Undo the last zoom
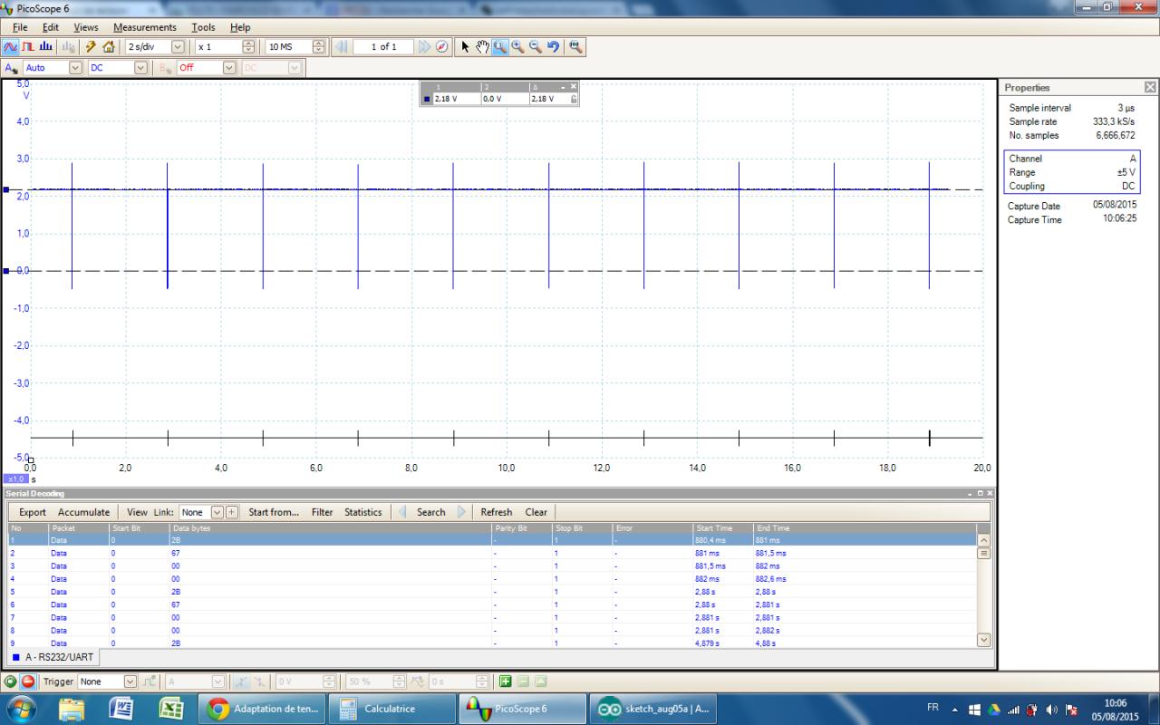Screen dimensions: 1160x725 [x=554, y=46]
